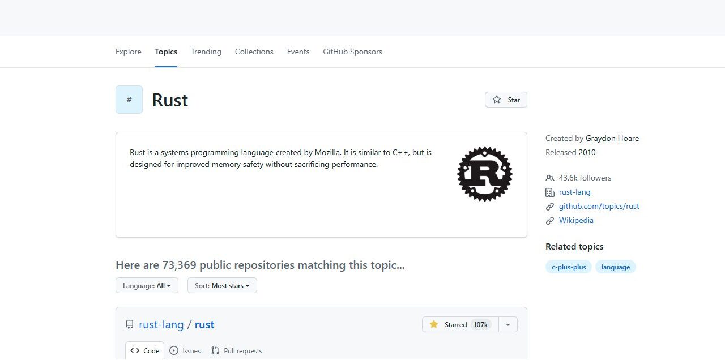Expand the Language: All filter
Image resolution: width=725 pixels, height=360 pixels.
pos(147,286)
